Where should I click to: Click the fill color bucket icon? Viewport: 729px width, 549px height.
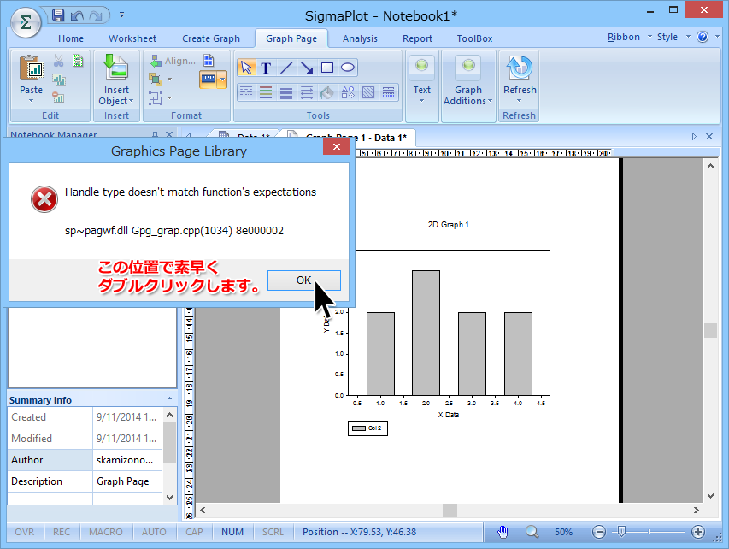[x=327, y=92]
